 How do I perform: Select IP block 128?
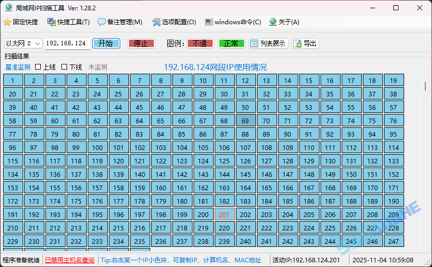[288, 161]
